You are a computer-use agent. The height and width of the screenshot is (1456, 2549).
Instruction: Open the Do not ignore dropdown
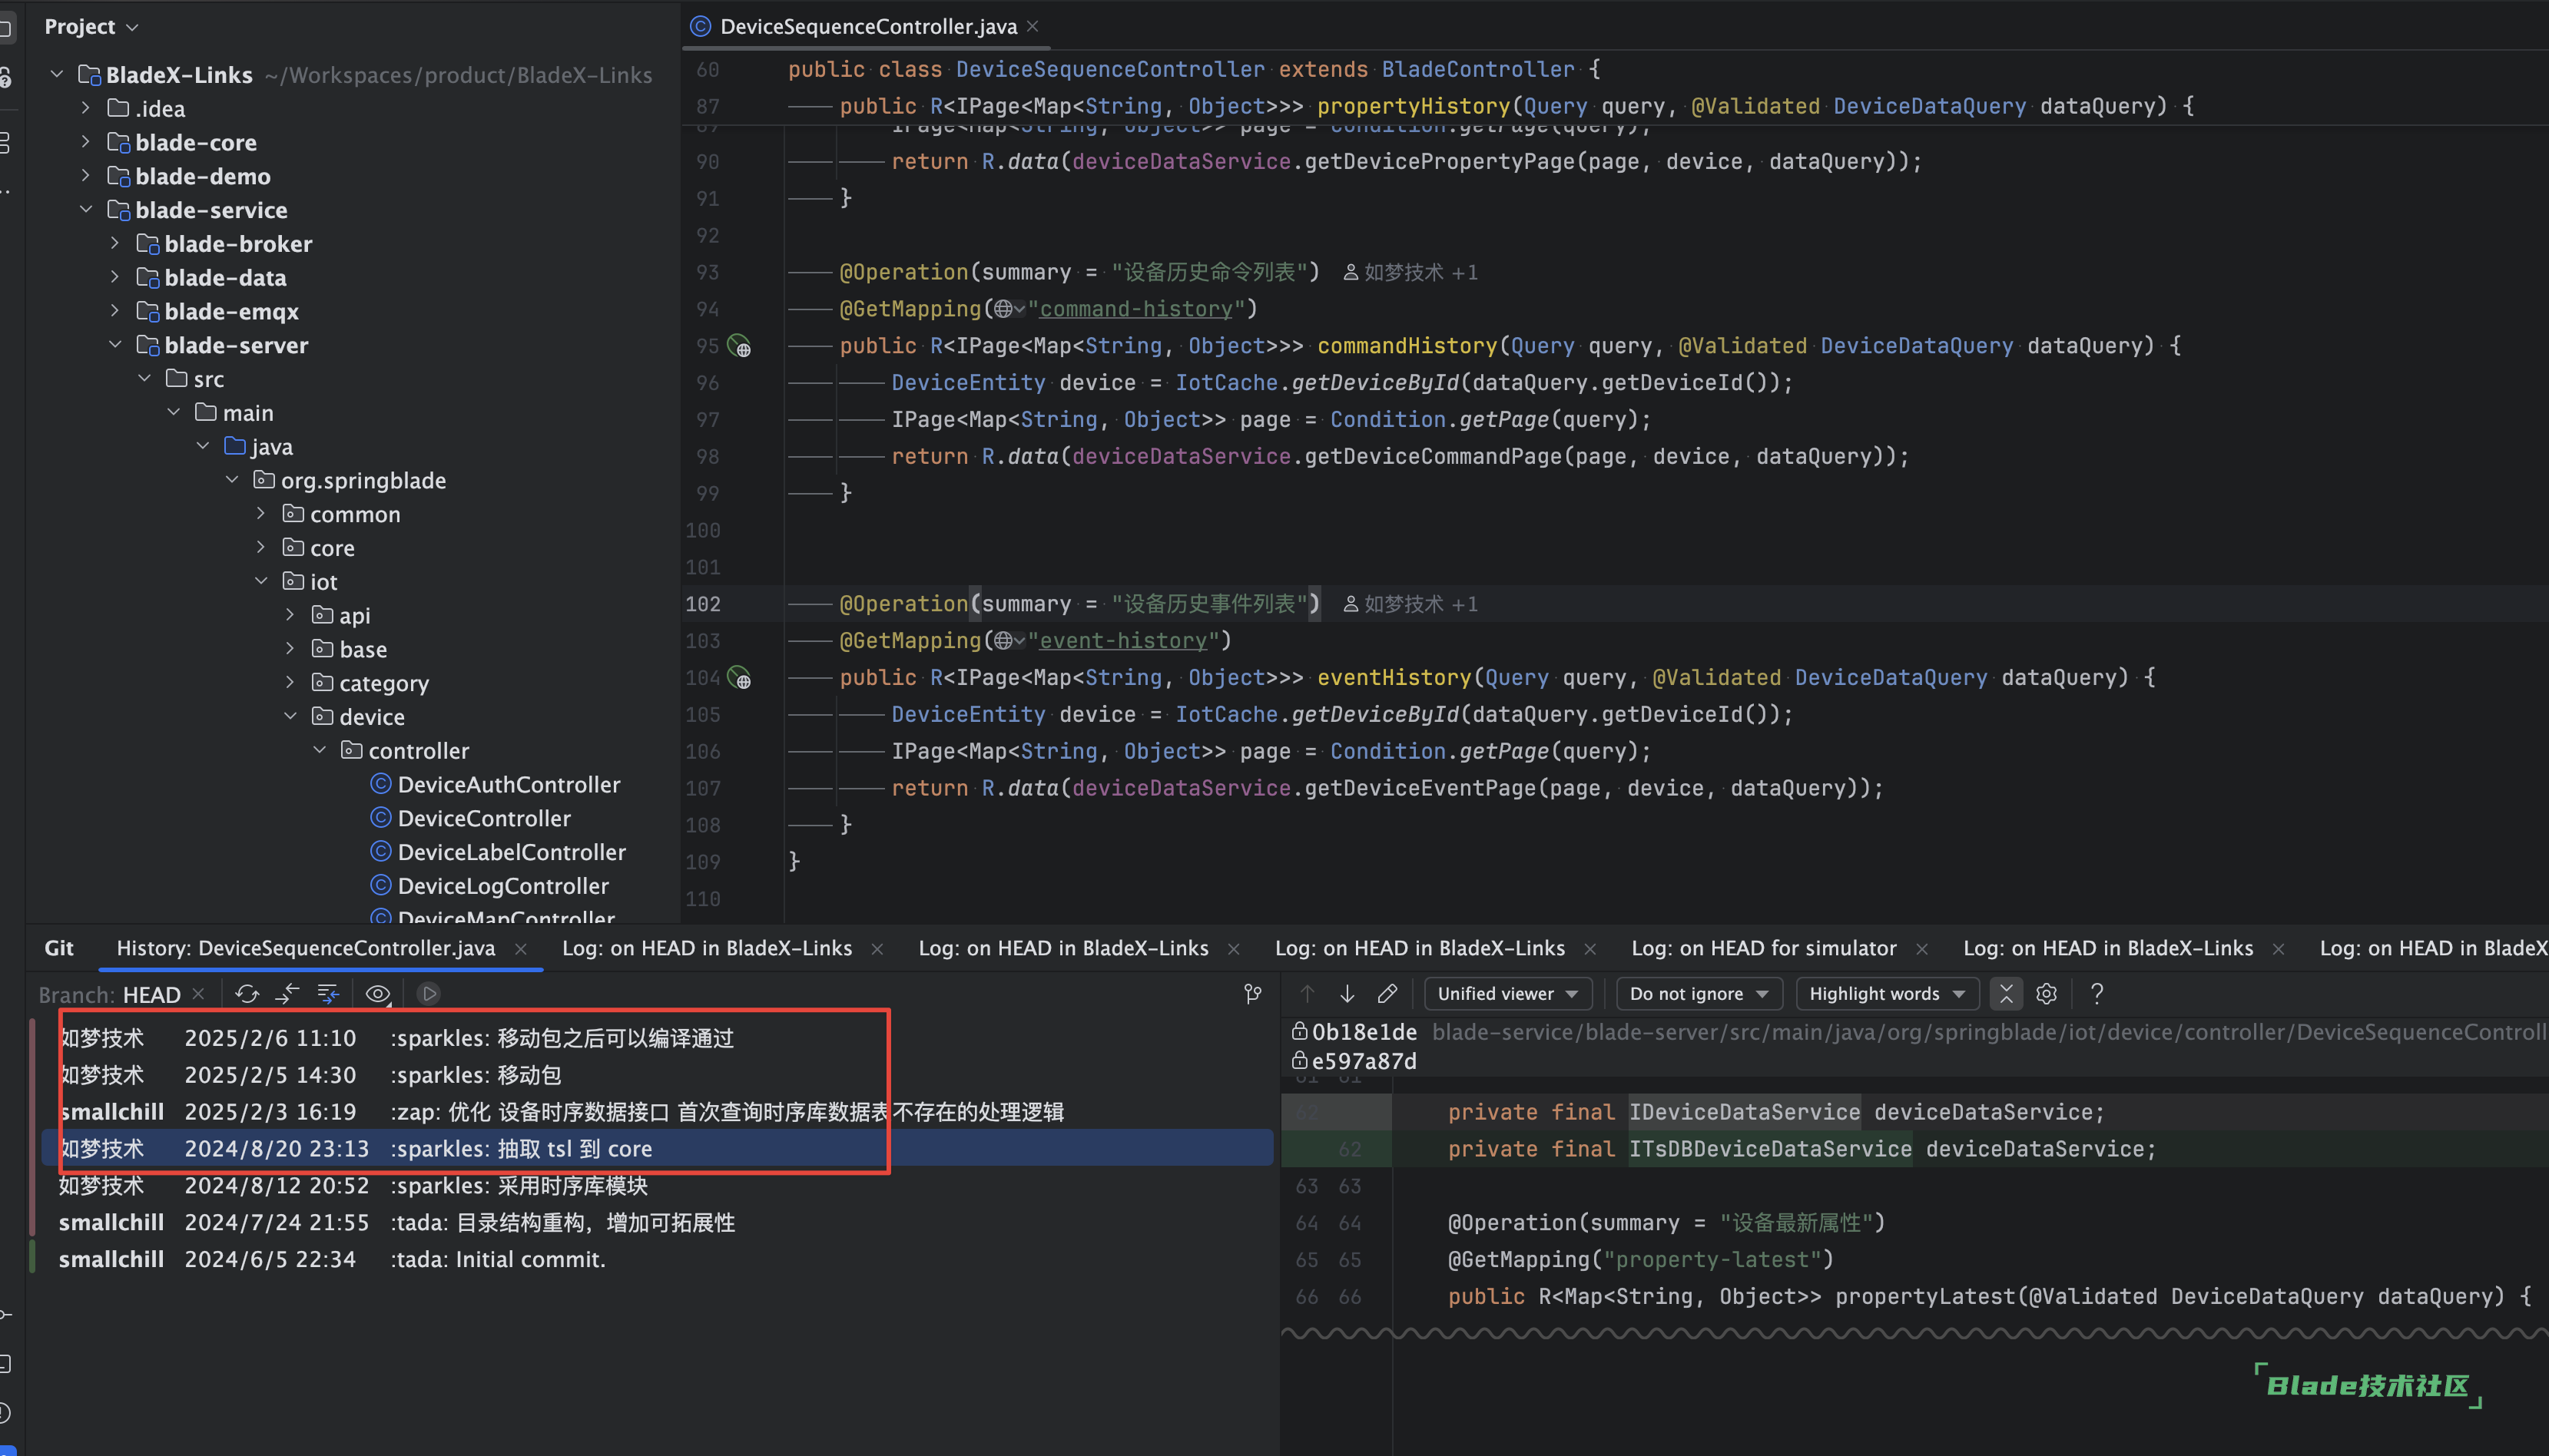[1698, 994]
